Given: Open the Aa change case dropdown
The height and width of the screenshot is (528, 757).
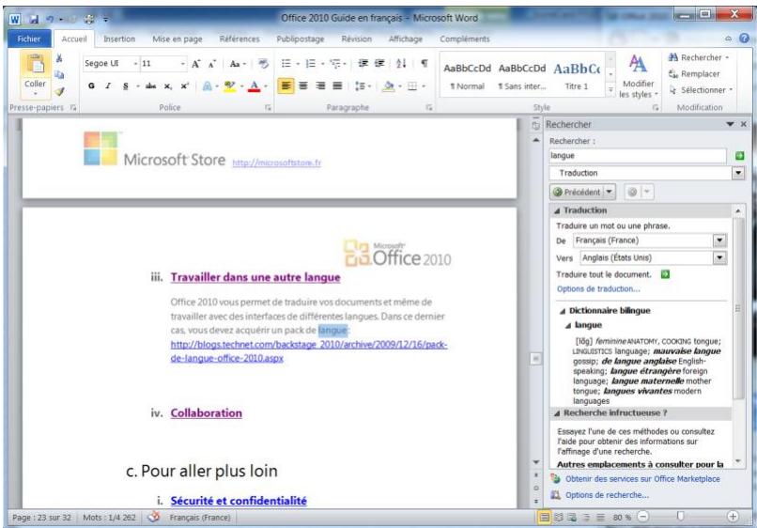Looking at the screenshot, I should (x=238, y=64).
